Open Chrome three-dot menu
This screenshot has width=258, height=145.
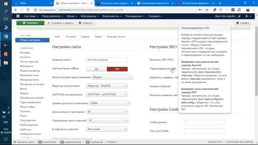tap(254, 10)
